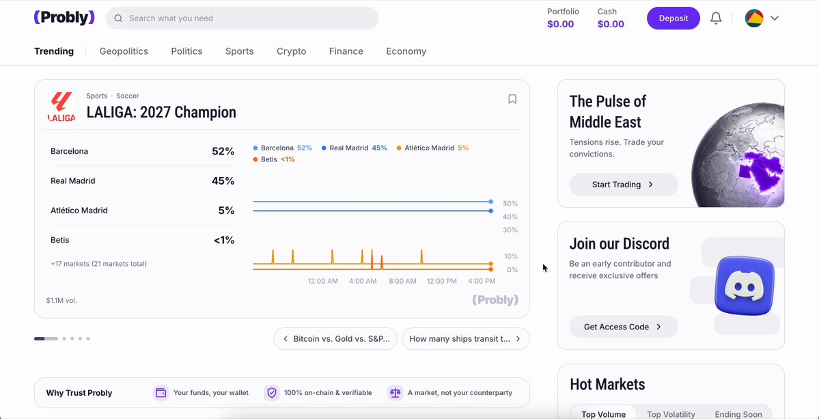Select the Atlético Madrid outcome row
This screenshot has width=819, height=419.
pos(142,211)
